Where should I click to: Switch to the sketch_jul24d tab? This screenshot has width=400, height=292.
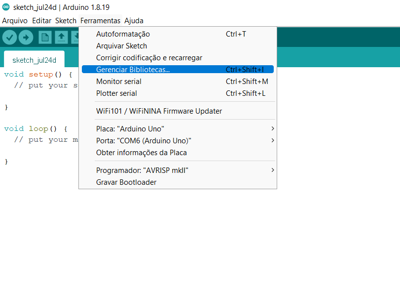(34, 60)
